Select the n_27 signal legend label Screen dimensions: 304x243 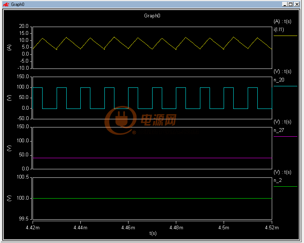tap(279, 130)
